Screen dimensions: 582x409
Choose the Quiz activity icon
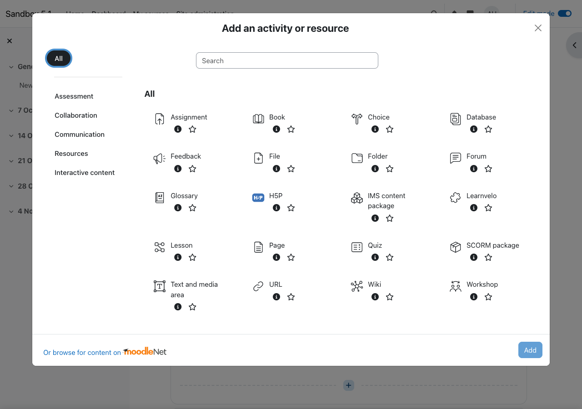coord(357,247)
